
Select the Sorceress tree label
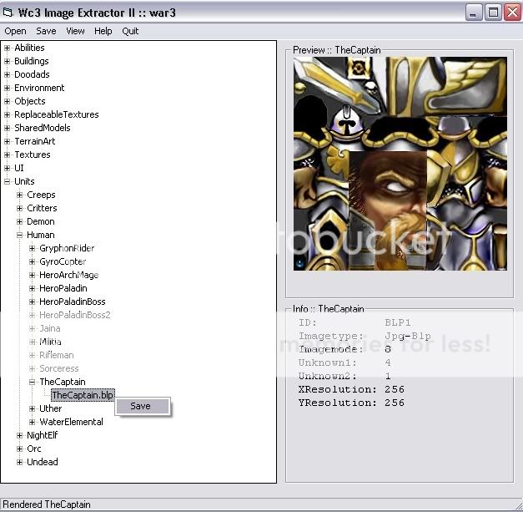(x=59, y=368)
